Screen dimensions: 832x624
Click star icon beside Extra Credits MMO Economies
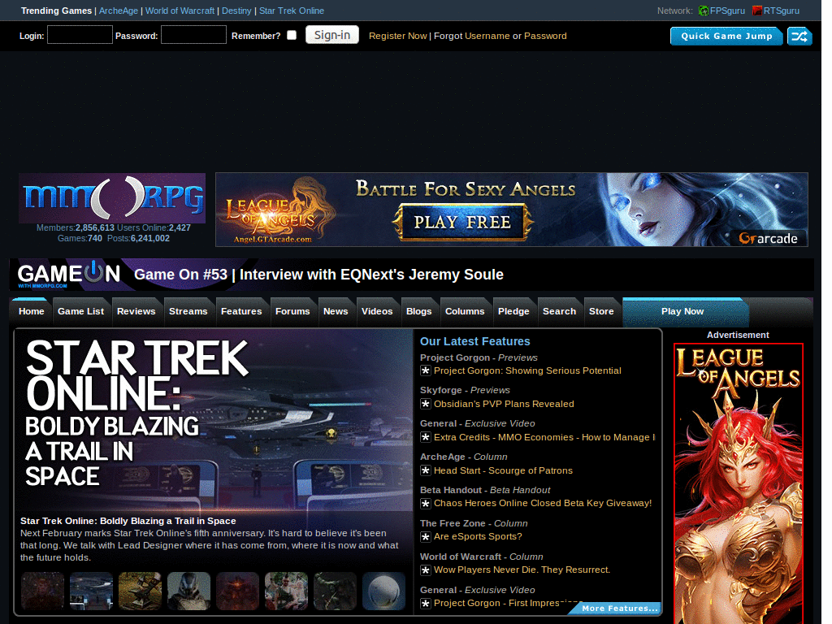pos(426,437)
